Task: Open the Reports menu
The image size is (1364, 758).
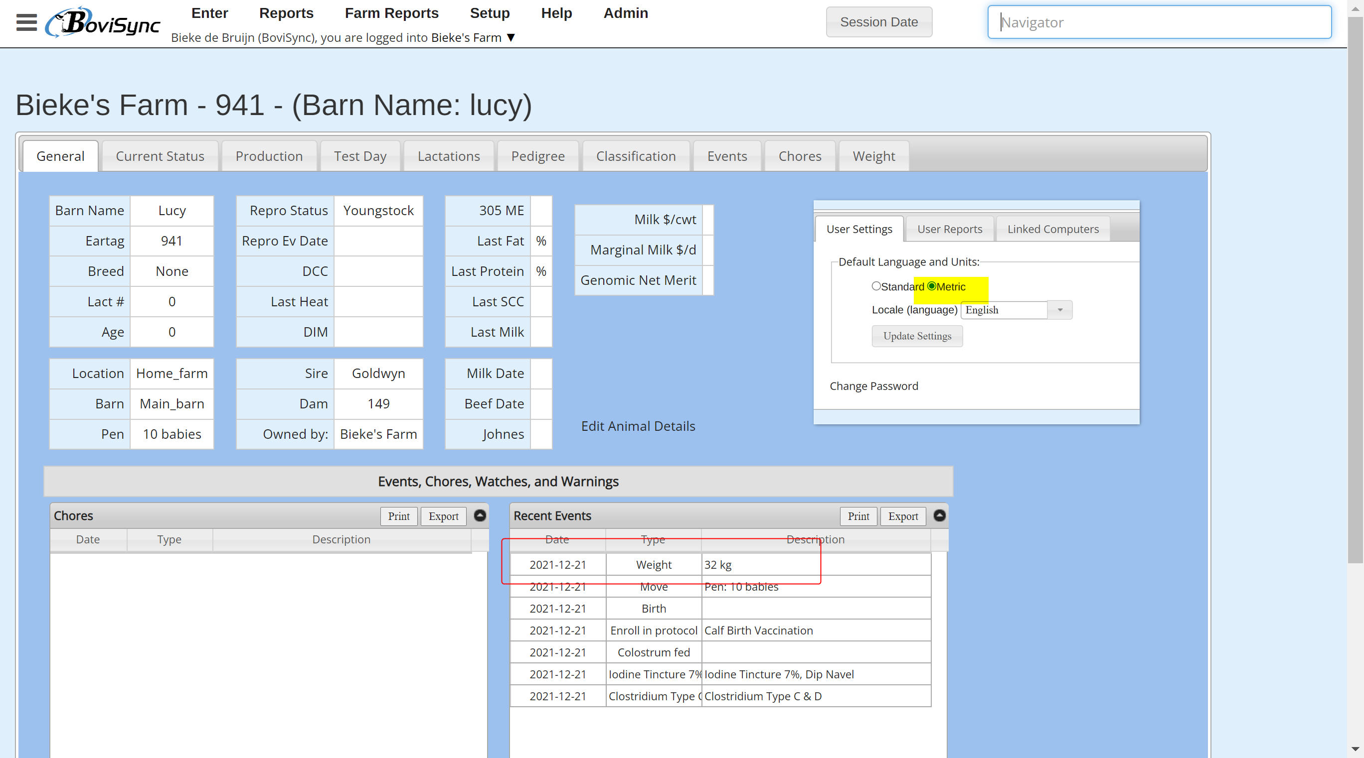Action: pyautogui.click(x=286, y=12)
